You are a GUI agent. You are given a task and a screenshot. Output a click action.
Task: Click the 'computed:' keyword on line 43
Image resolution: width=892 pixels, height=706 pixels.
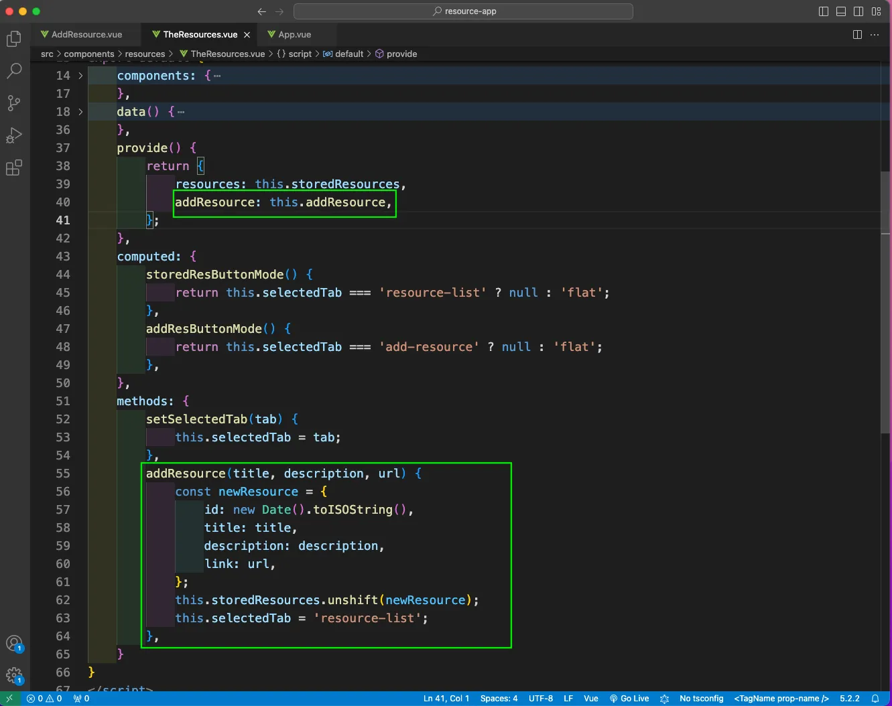149,256
